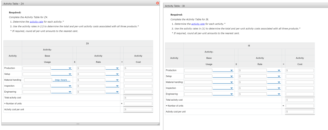Screen dimensions: 328x130
Task: Click I8 Production activity cost field
Action: [300, 71]
